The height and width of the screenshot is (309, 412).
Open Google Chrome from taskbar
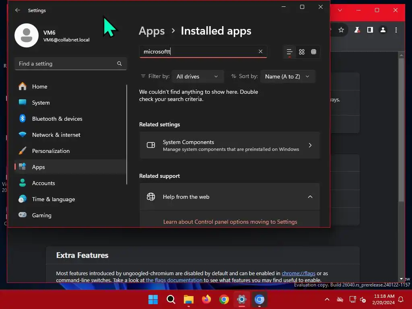coord(224,299)
